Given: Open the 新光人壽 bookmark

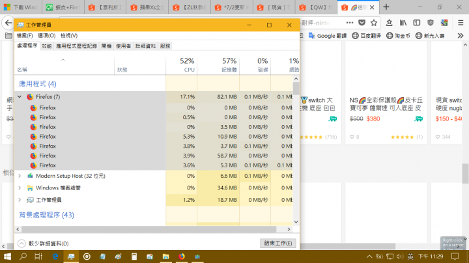Looking at the screenshot, I should click(430, 36).
